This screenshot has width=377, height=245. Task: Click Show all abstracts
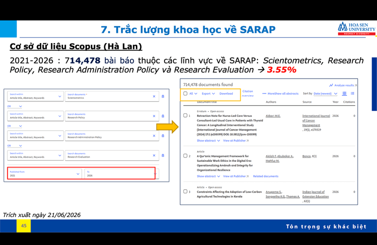click(x=287, y=94)
